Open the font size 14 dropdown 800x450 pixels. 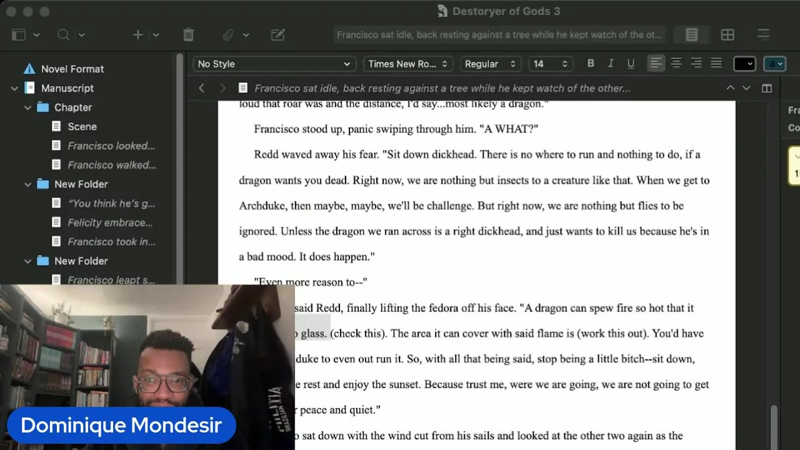pos(551,64)
